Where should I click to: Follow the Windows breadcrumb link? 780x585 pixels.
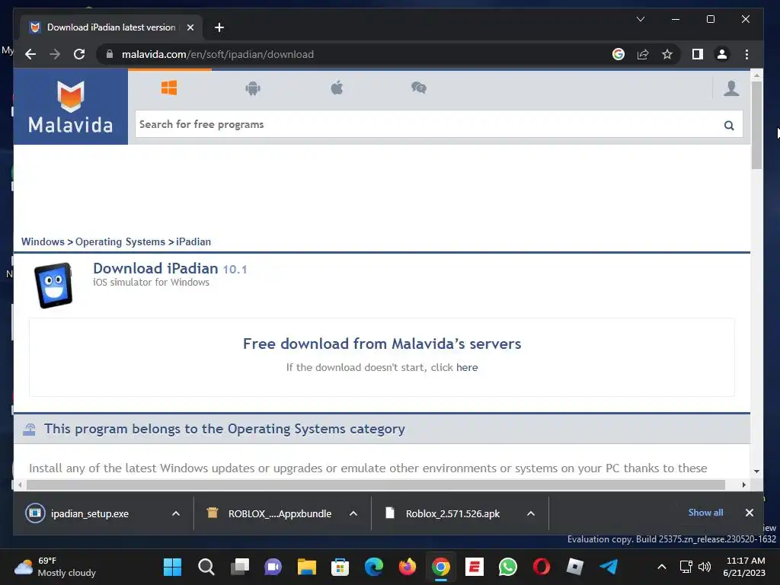click(43, 241)
